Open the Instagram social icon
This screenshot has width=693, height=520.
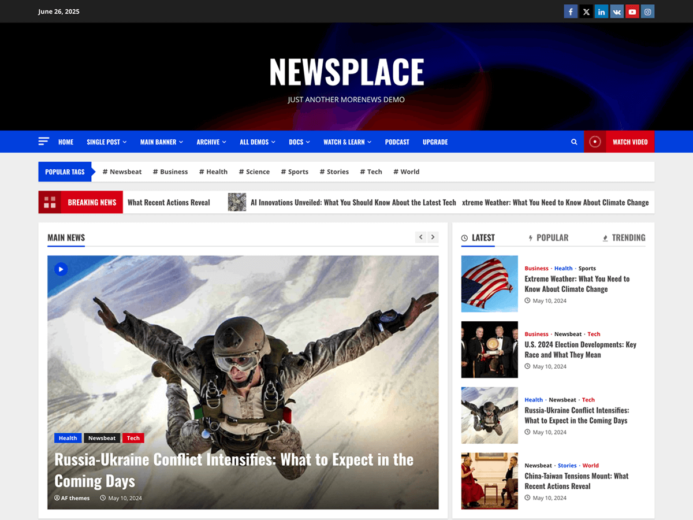pyautogui.click(x=647, y=11)
